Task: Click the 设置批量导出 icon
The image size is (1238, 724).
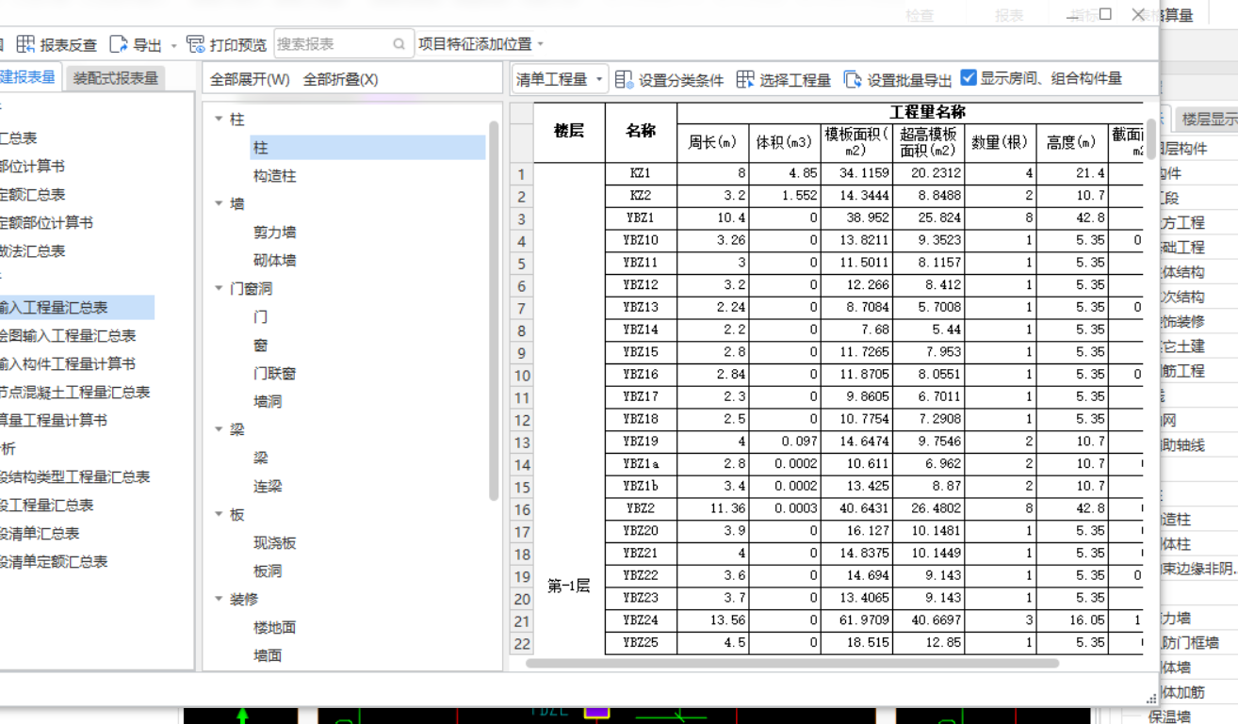Action: click(x=853, y=80)
